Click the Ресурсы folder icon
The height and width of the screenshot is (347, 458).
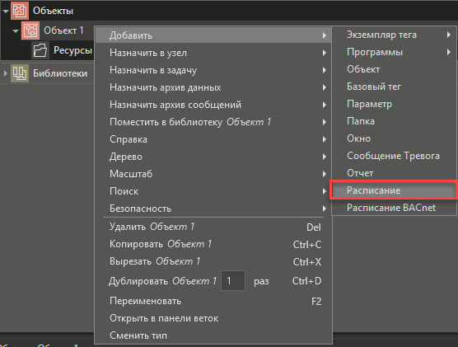coord(40,50)
